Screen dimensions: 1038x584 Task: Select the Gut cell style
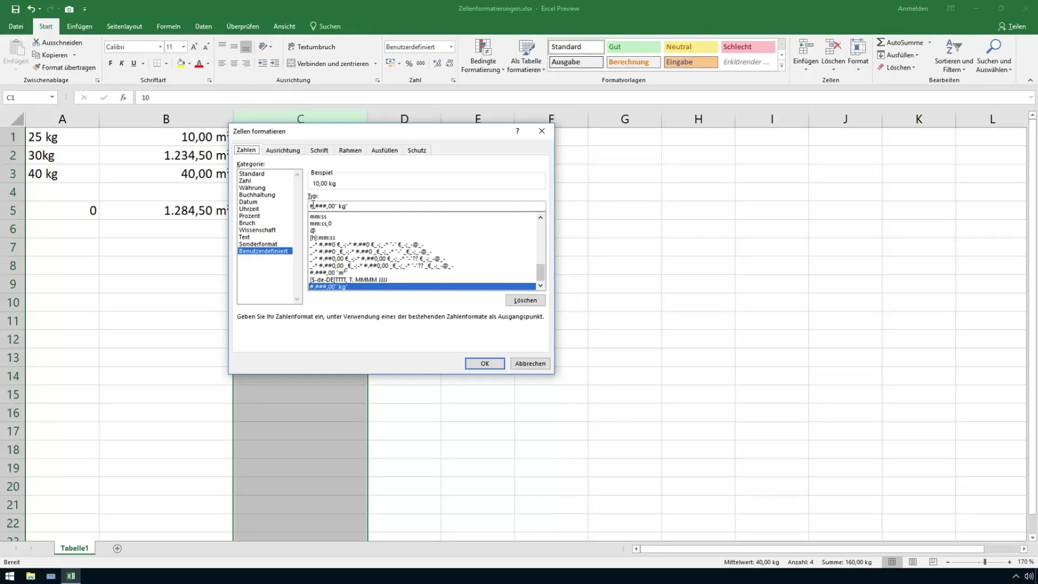tap(633, 47)
